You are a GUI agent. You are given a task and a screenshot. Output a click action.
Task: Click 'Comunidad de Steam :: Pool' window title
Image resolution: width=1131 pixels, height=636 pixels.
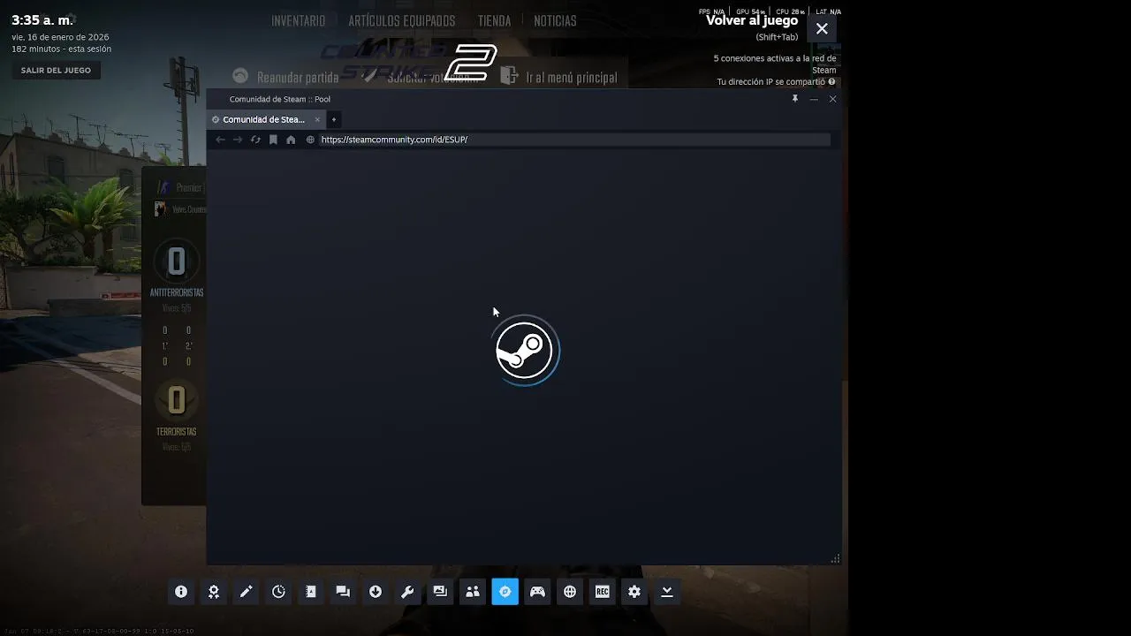280,99
